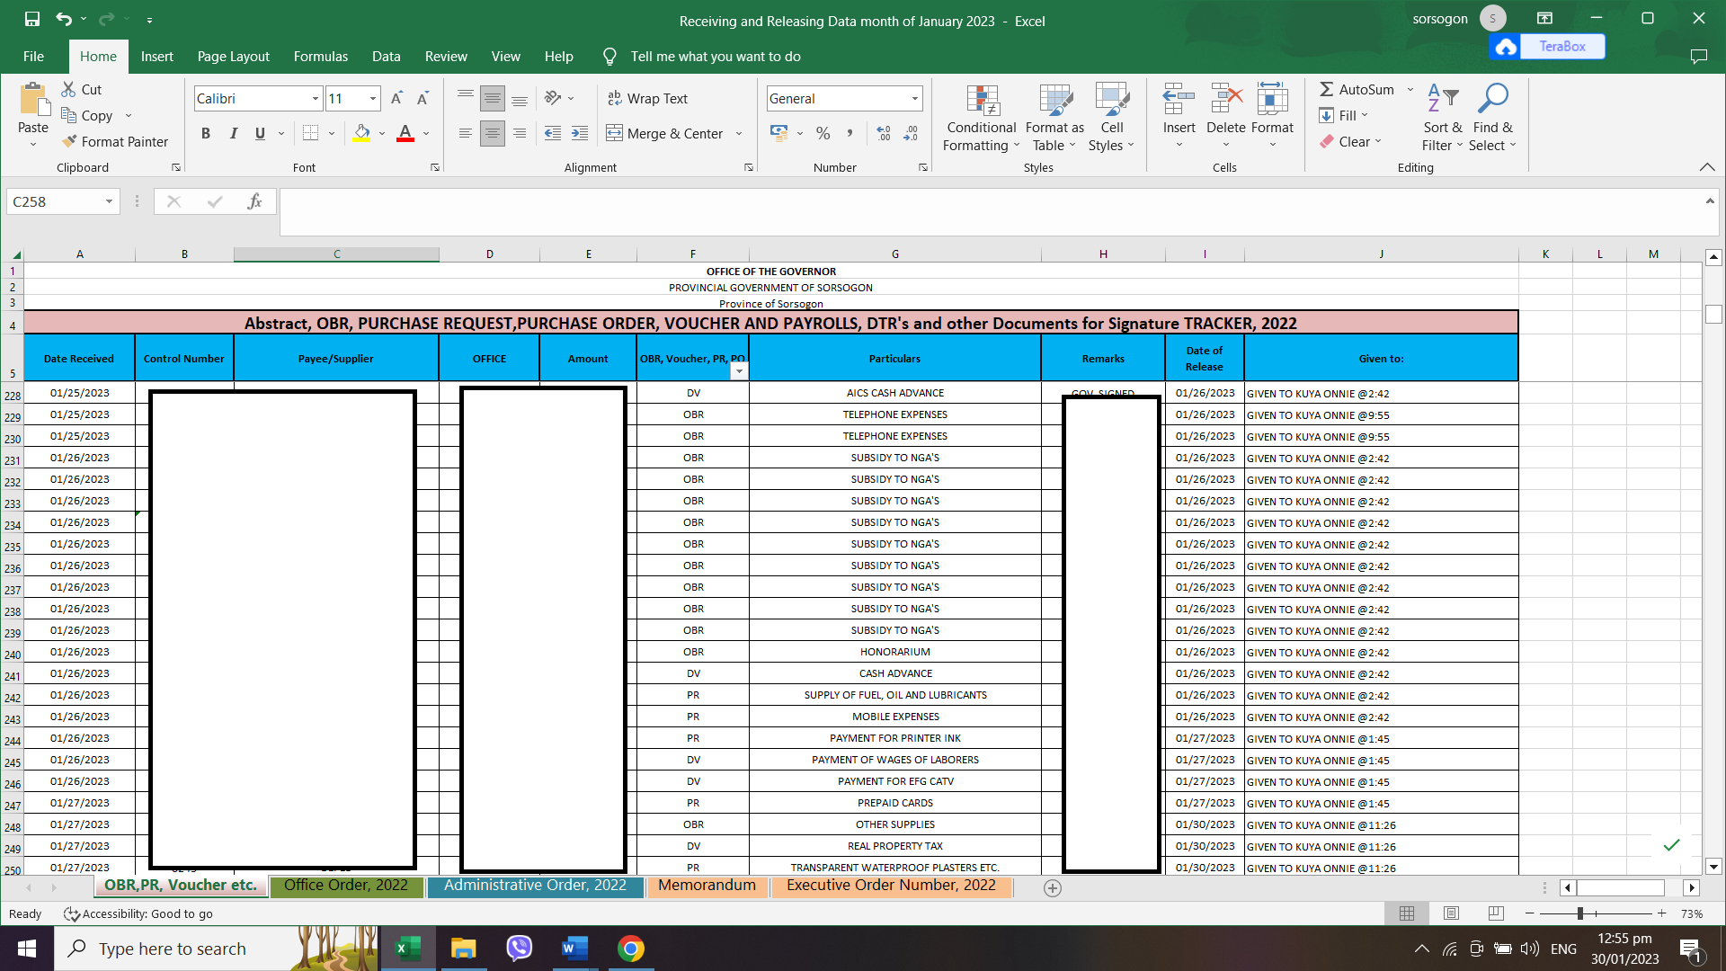This screenshot has width=1726, height=971.
Task: Click the Paste clipboard icon
Action: (33, 99)
